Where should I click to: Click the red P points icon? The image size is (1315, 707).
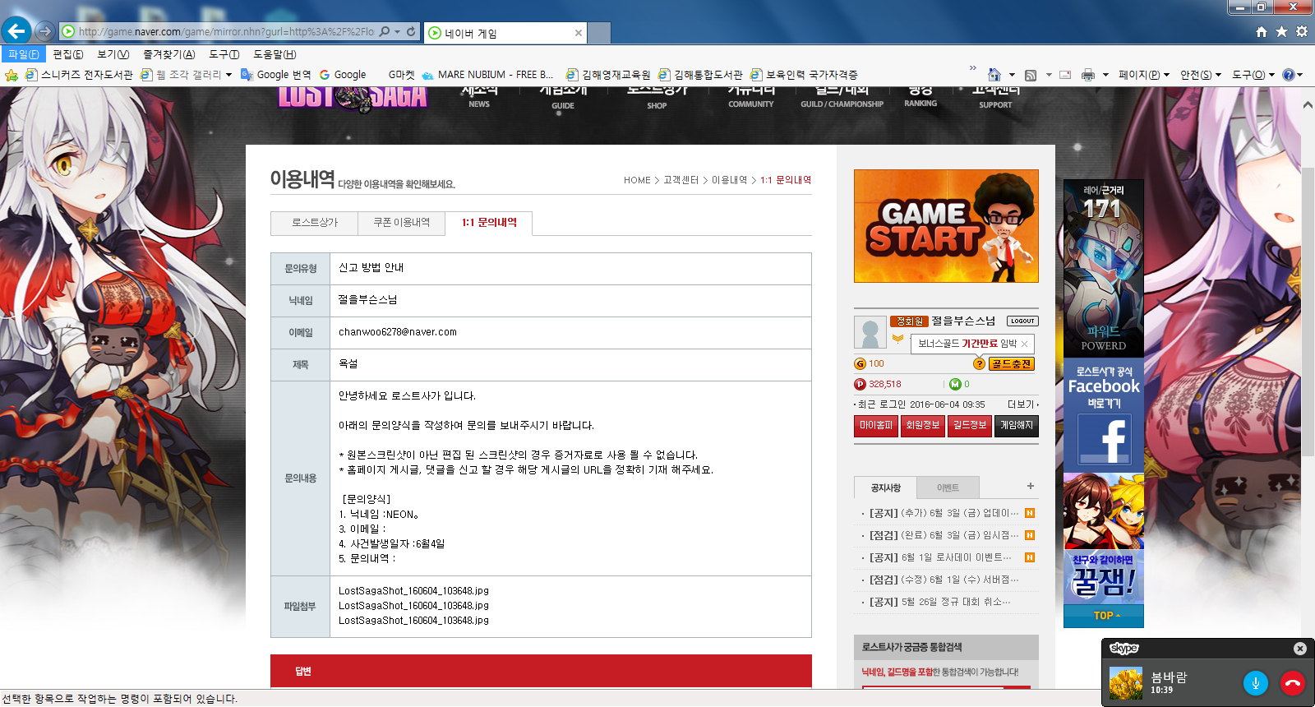[x=861, y=384]
